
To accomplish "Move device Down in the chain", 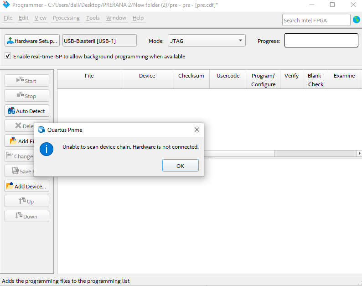I will (27, 216).
